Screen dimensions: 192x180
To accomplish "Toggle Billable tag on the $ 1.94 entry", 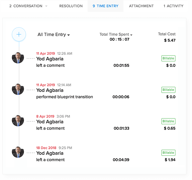I will 168,153.
